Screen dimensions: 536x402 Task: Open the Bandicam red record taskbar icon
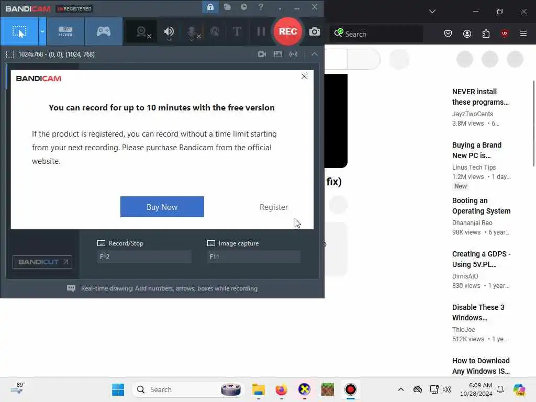pos(350,389)
